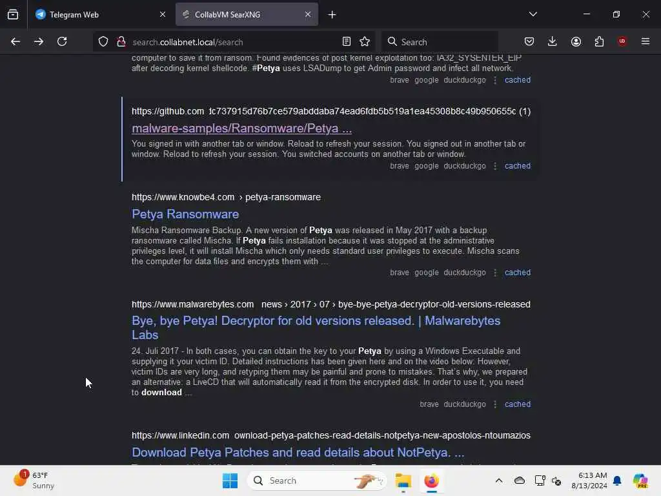
Task: Open the extensions puzzle icon
Action: pyautogui.click(x=599, y=41)
